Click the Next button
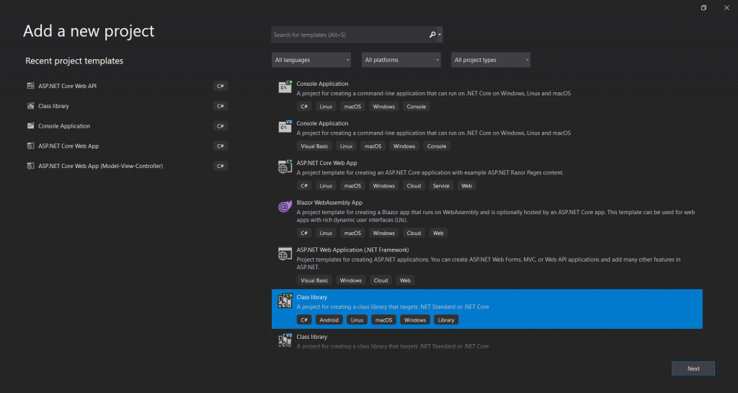The width and height of the screenshot is (738, 393). 693,368
